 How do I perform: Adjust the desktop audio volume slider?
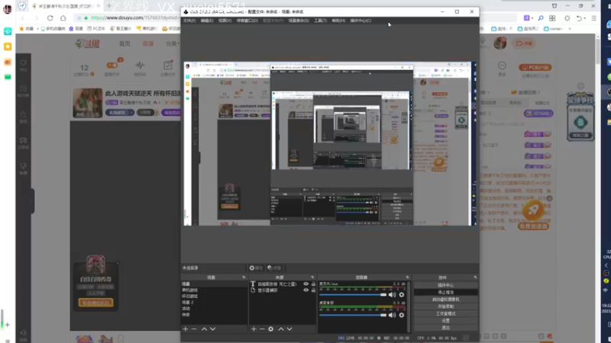(x=353, y=315)
